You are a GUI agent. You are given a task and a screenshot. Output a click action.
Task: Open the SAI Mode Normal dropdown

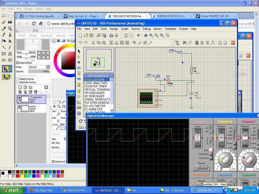(39, 67)
